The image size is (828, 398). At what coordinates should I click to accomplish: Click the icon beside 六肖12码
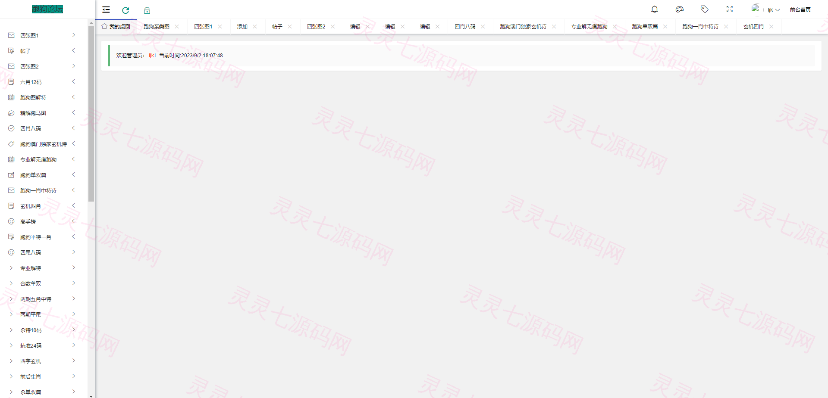pos(11,82)
